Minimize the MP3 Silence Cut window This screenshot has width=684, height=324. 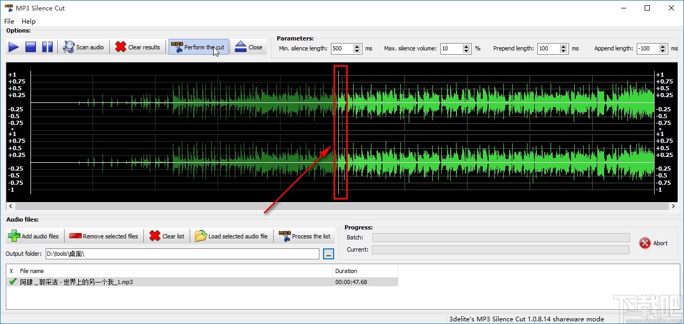(623, 8)
